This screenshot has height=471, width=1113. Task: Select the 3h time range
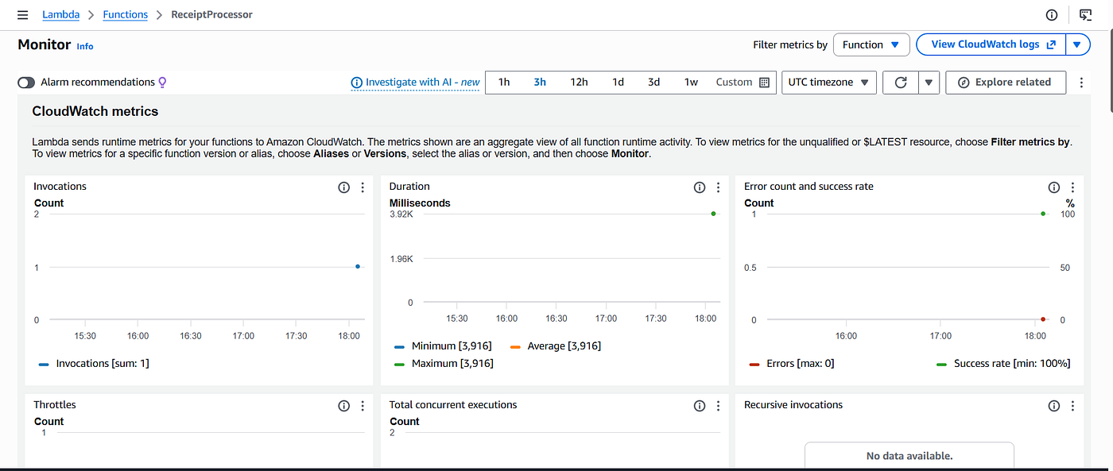point(540,82)
